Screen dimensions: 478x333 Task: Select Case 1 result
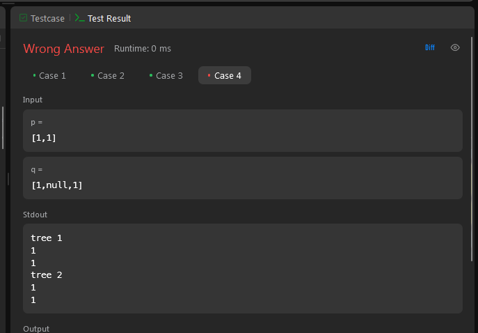49,75
